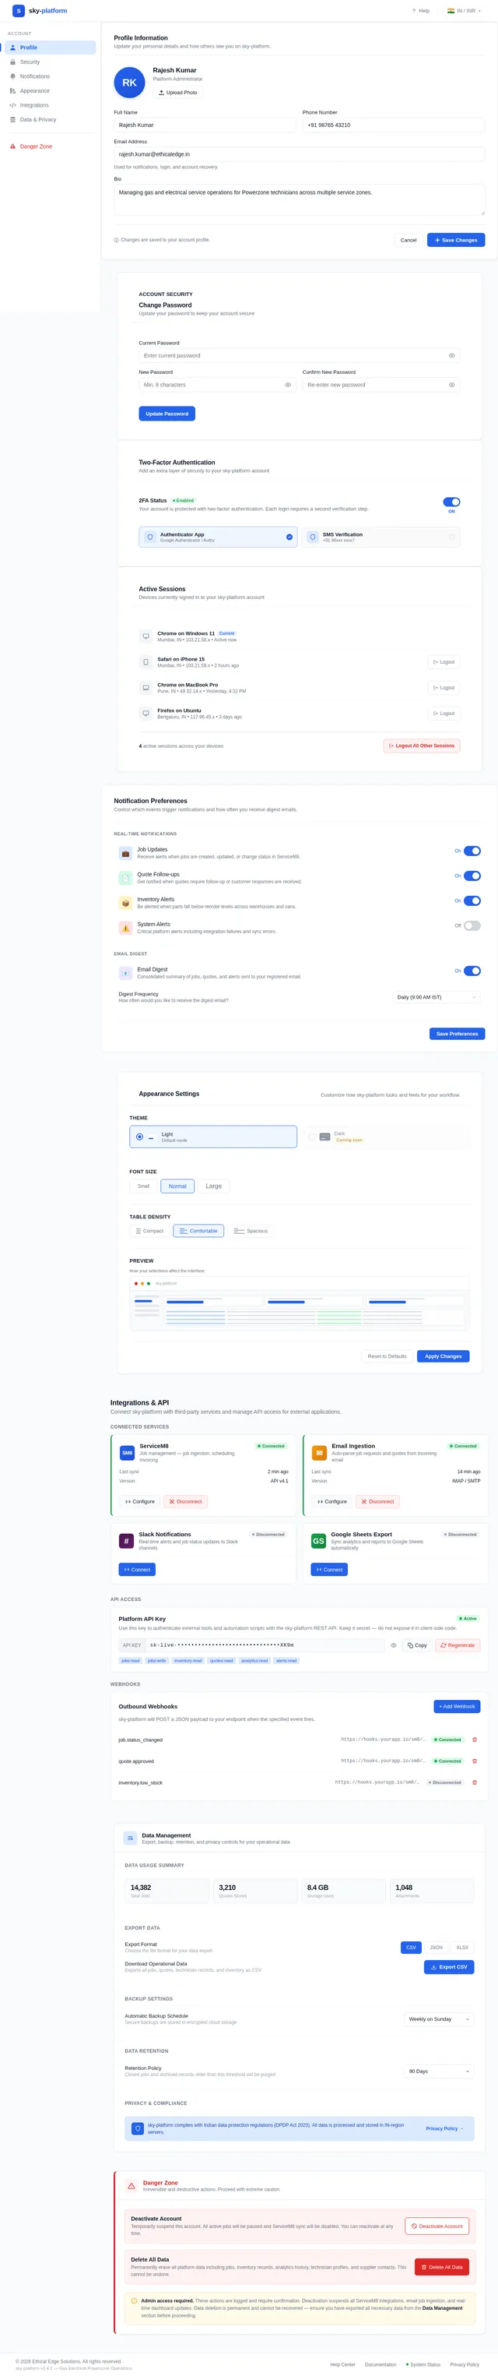Click the eye icon in Confirm New Password field
Viewport: 498px width, 2376px height.
click(x=451, y=385)
